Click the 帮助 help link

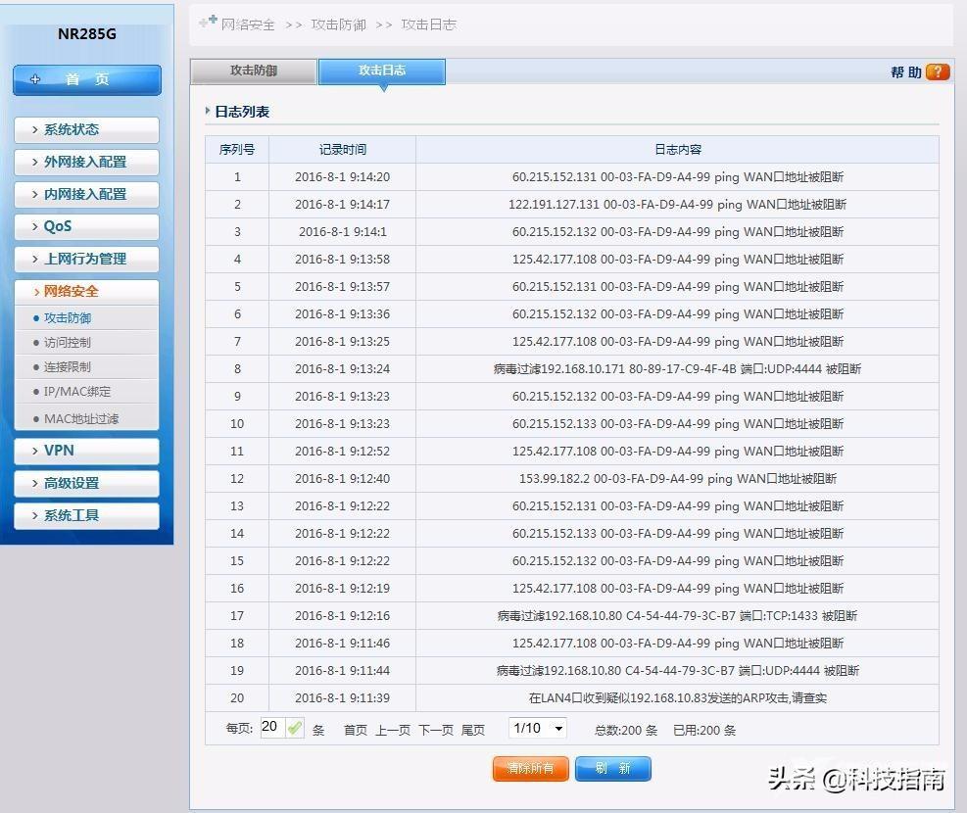point(906,72)
